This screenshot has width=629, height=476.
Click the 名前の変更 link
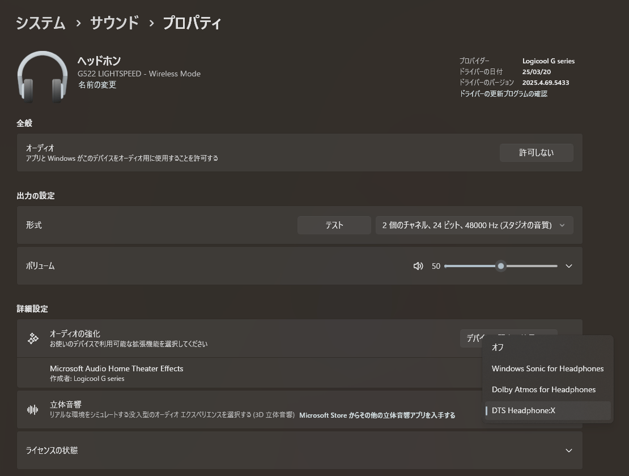pos(97,85)
